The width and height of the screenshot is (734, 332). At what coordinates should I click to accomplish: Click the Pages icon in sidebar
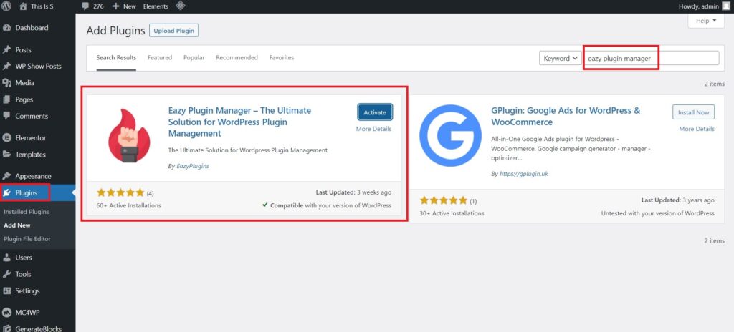(x=6, y=99)
